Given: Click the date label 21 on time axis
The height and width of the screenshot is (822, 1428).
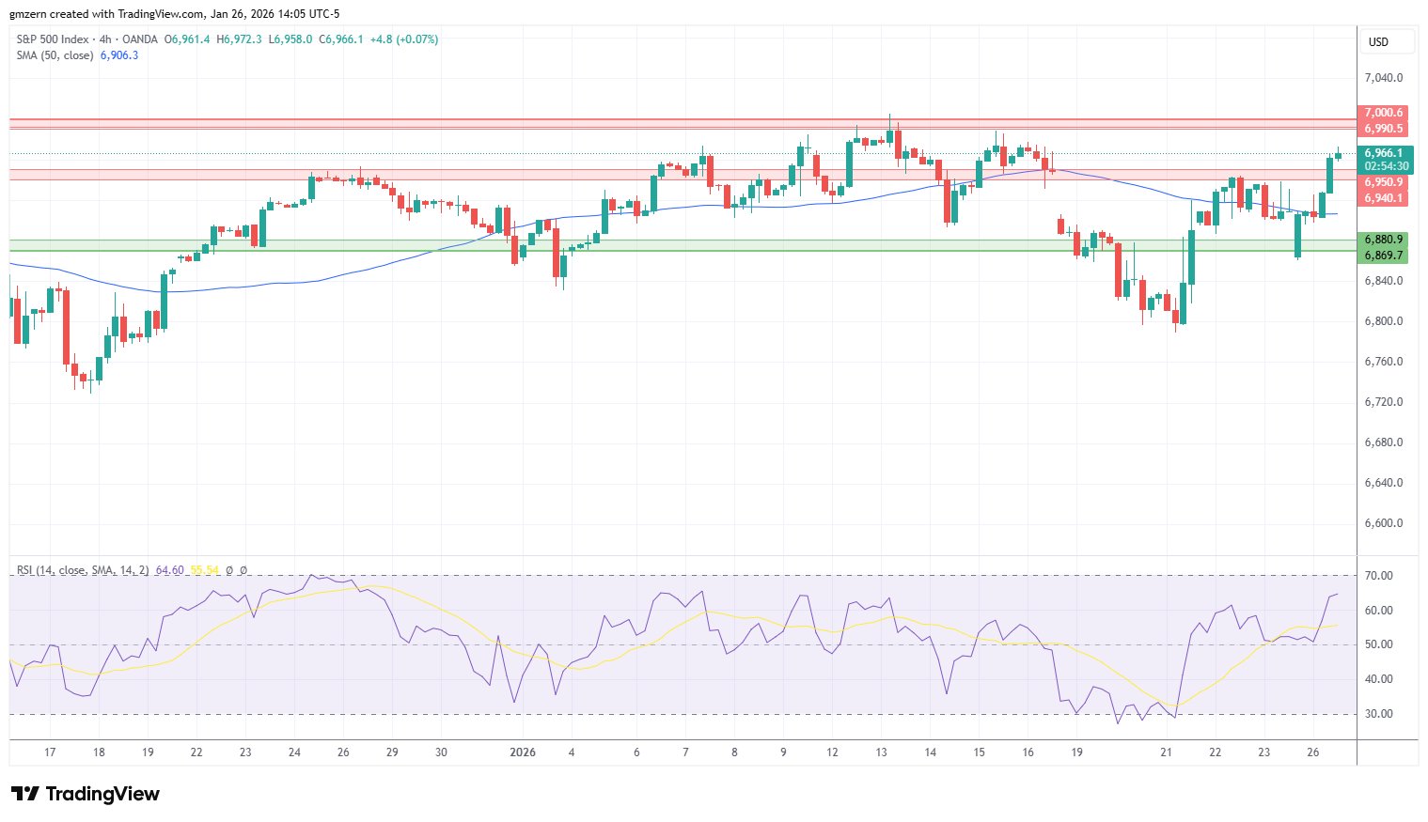Looking at the screenshot, I should (x=1167, y=752).
